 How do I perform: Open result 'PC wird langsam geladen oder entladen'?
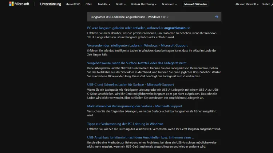[138, 28]
